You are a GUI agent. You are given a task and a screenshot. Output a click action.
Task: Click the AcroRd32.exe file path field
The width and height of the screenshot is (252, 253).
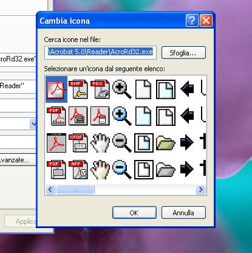pyautogui.click(x=100, y=52)
